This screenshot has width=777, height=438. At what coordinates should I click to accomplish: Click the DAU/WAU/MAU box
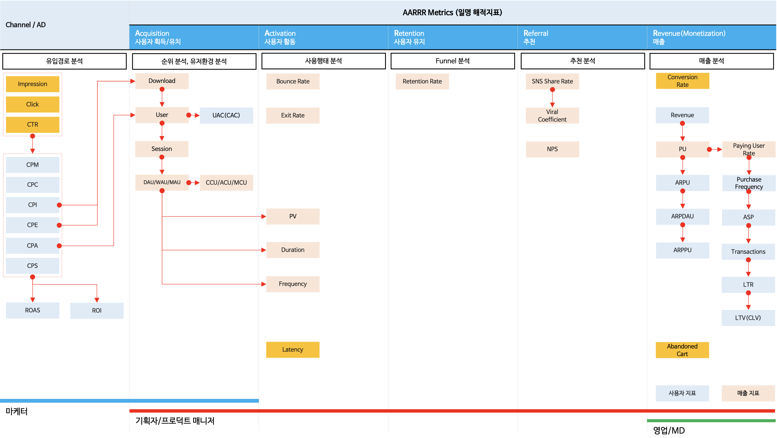pyautogui.click(x=162, y=182)
